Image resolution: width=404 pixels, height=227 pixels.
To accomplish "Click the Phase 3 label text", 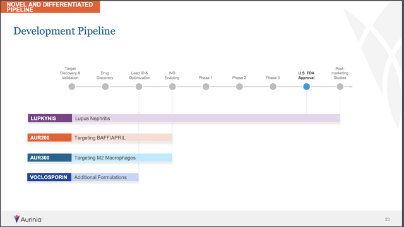I will pos(273,78).
